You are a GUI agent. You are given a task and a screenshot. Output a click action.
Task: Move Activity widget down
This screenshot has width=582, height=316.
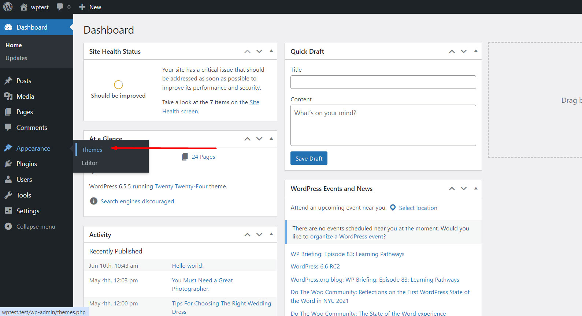point(259,234)
